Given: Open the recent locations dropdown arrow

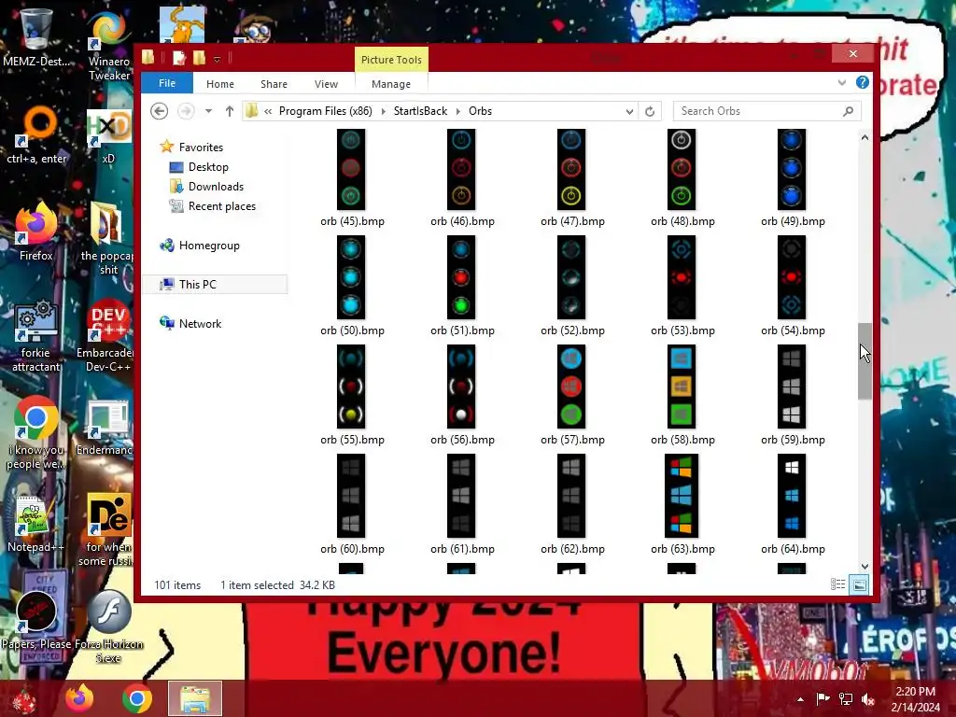Looking at the screenshot, I should click(208, 111).
